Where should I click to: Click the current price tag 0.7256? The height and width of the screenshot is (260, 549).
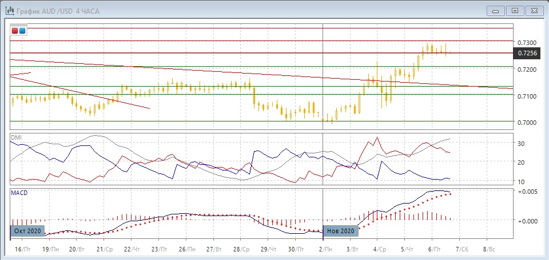[x=527, y=53]
